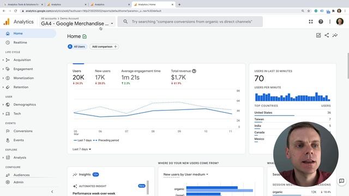349x196 pixels.
Task: Open the Last 7 days date dropdown
Action: point(82,149)
